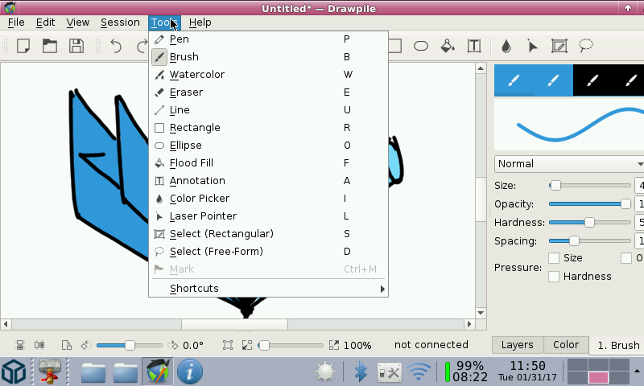This screenshot has height=386, width=644.
Task: Click the Save floppy disk icon
Action: click(x=76, y=46)
